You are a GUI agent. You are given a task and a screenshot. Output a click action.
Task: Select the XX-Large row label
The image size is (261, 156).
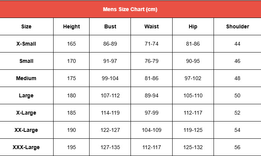[26, 130]
